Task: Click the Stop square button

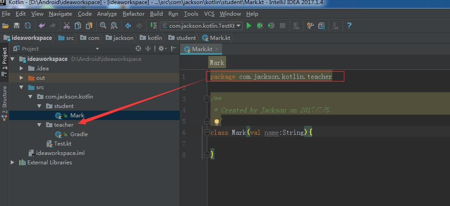Action: coord(283,26)
